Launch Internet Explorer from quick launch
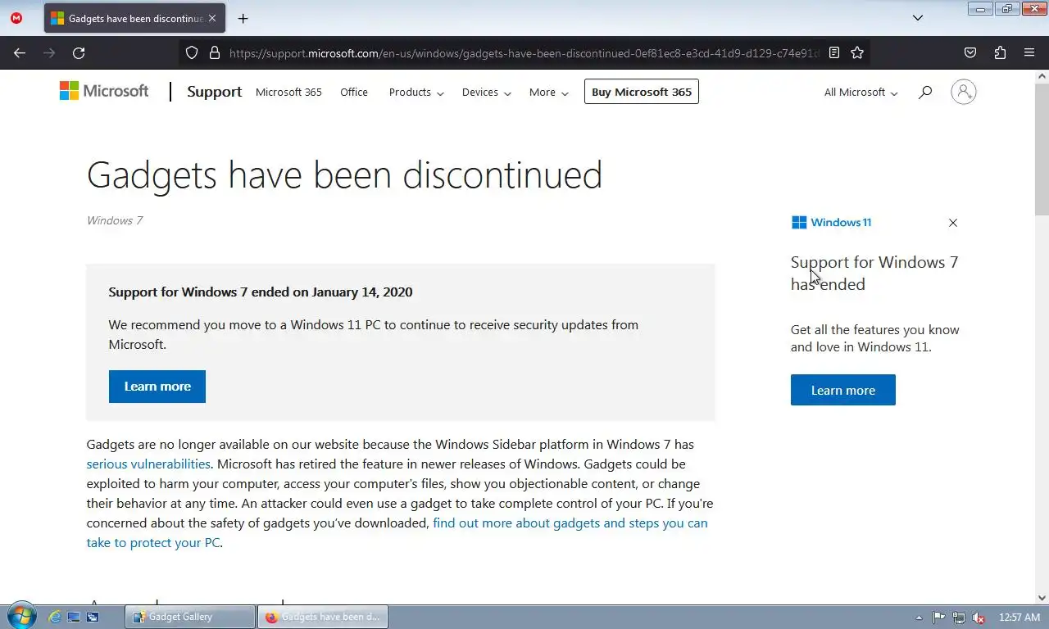Image resolution: width=1049 pixels, height=629 pixels. click(55, 617)
